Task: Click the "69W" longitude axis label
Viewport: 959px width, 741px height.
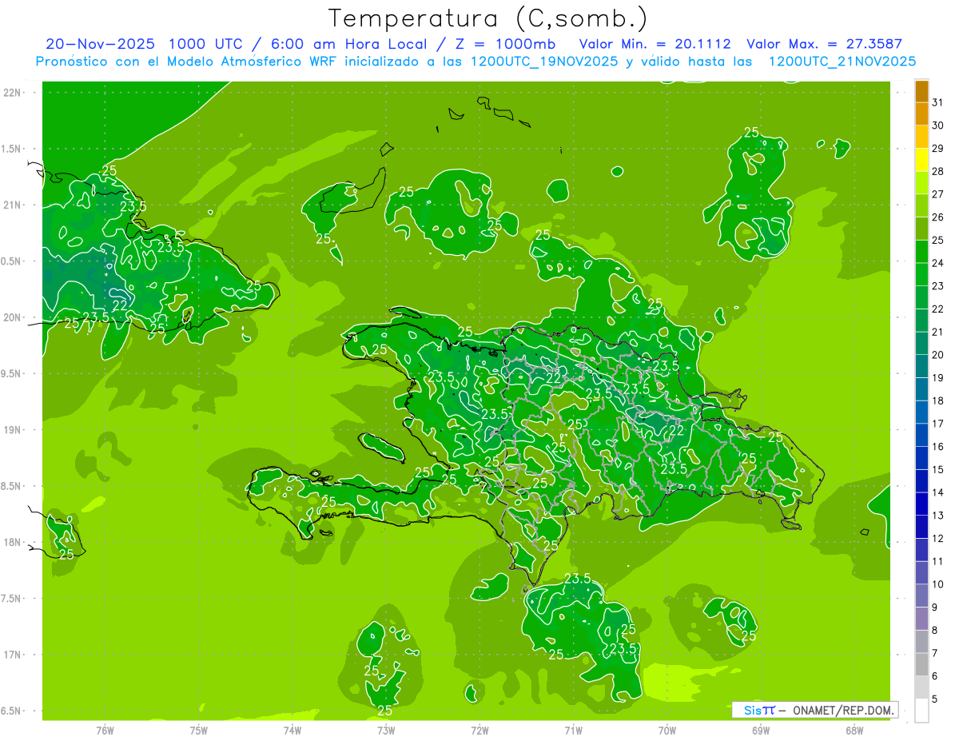Action: [x=761, y=730]
